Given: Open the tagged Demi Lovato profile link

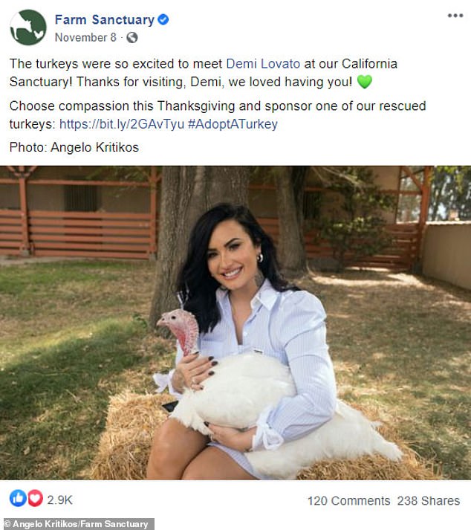Looking at the screenshot, I should click(x=267, y=63).
